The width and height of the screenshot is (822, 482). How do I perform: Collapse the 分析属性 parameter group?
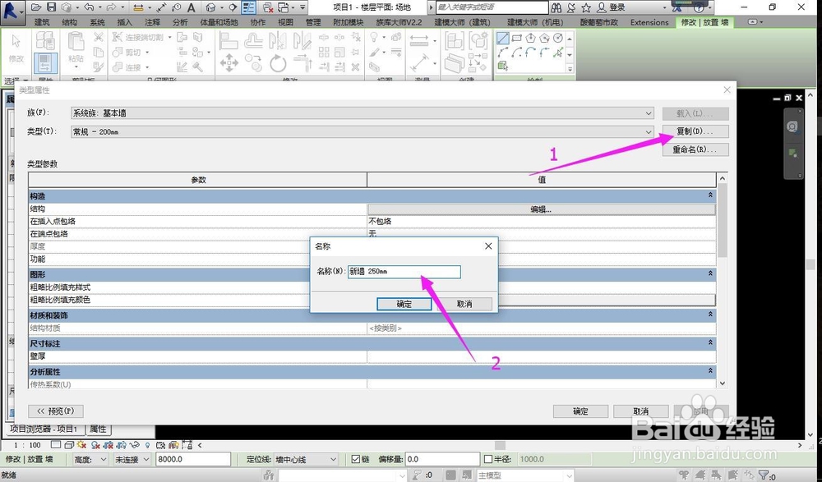pyautogui.click(x=710, y=371)
